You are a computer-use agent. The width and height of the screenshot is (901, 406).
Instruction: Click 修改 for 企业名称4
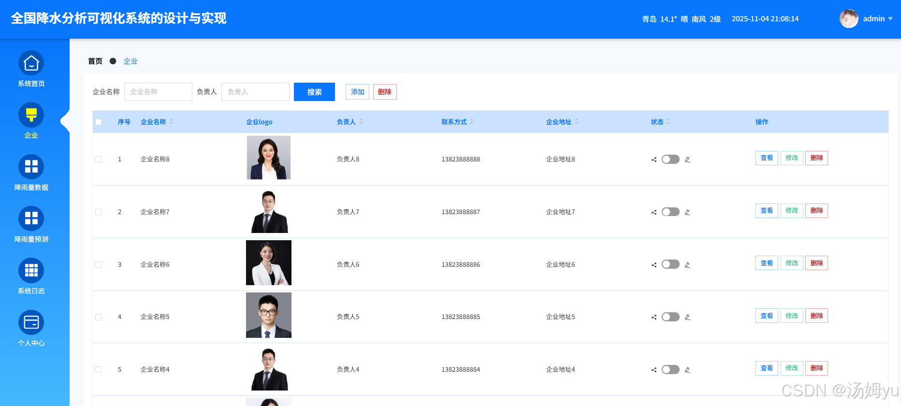point(792,368)
